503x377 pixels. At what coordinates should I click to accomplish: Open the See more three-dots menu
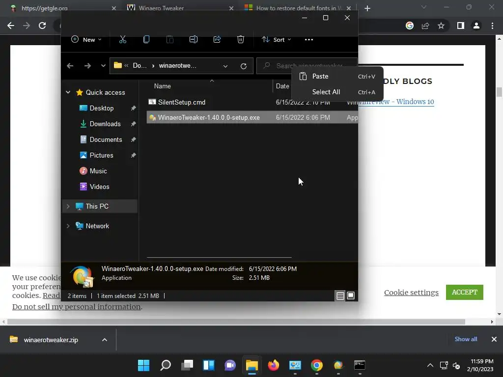click(x=308, y=39)
